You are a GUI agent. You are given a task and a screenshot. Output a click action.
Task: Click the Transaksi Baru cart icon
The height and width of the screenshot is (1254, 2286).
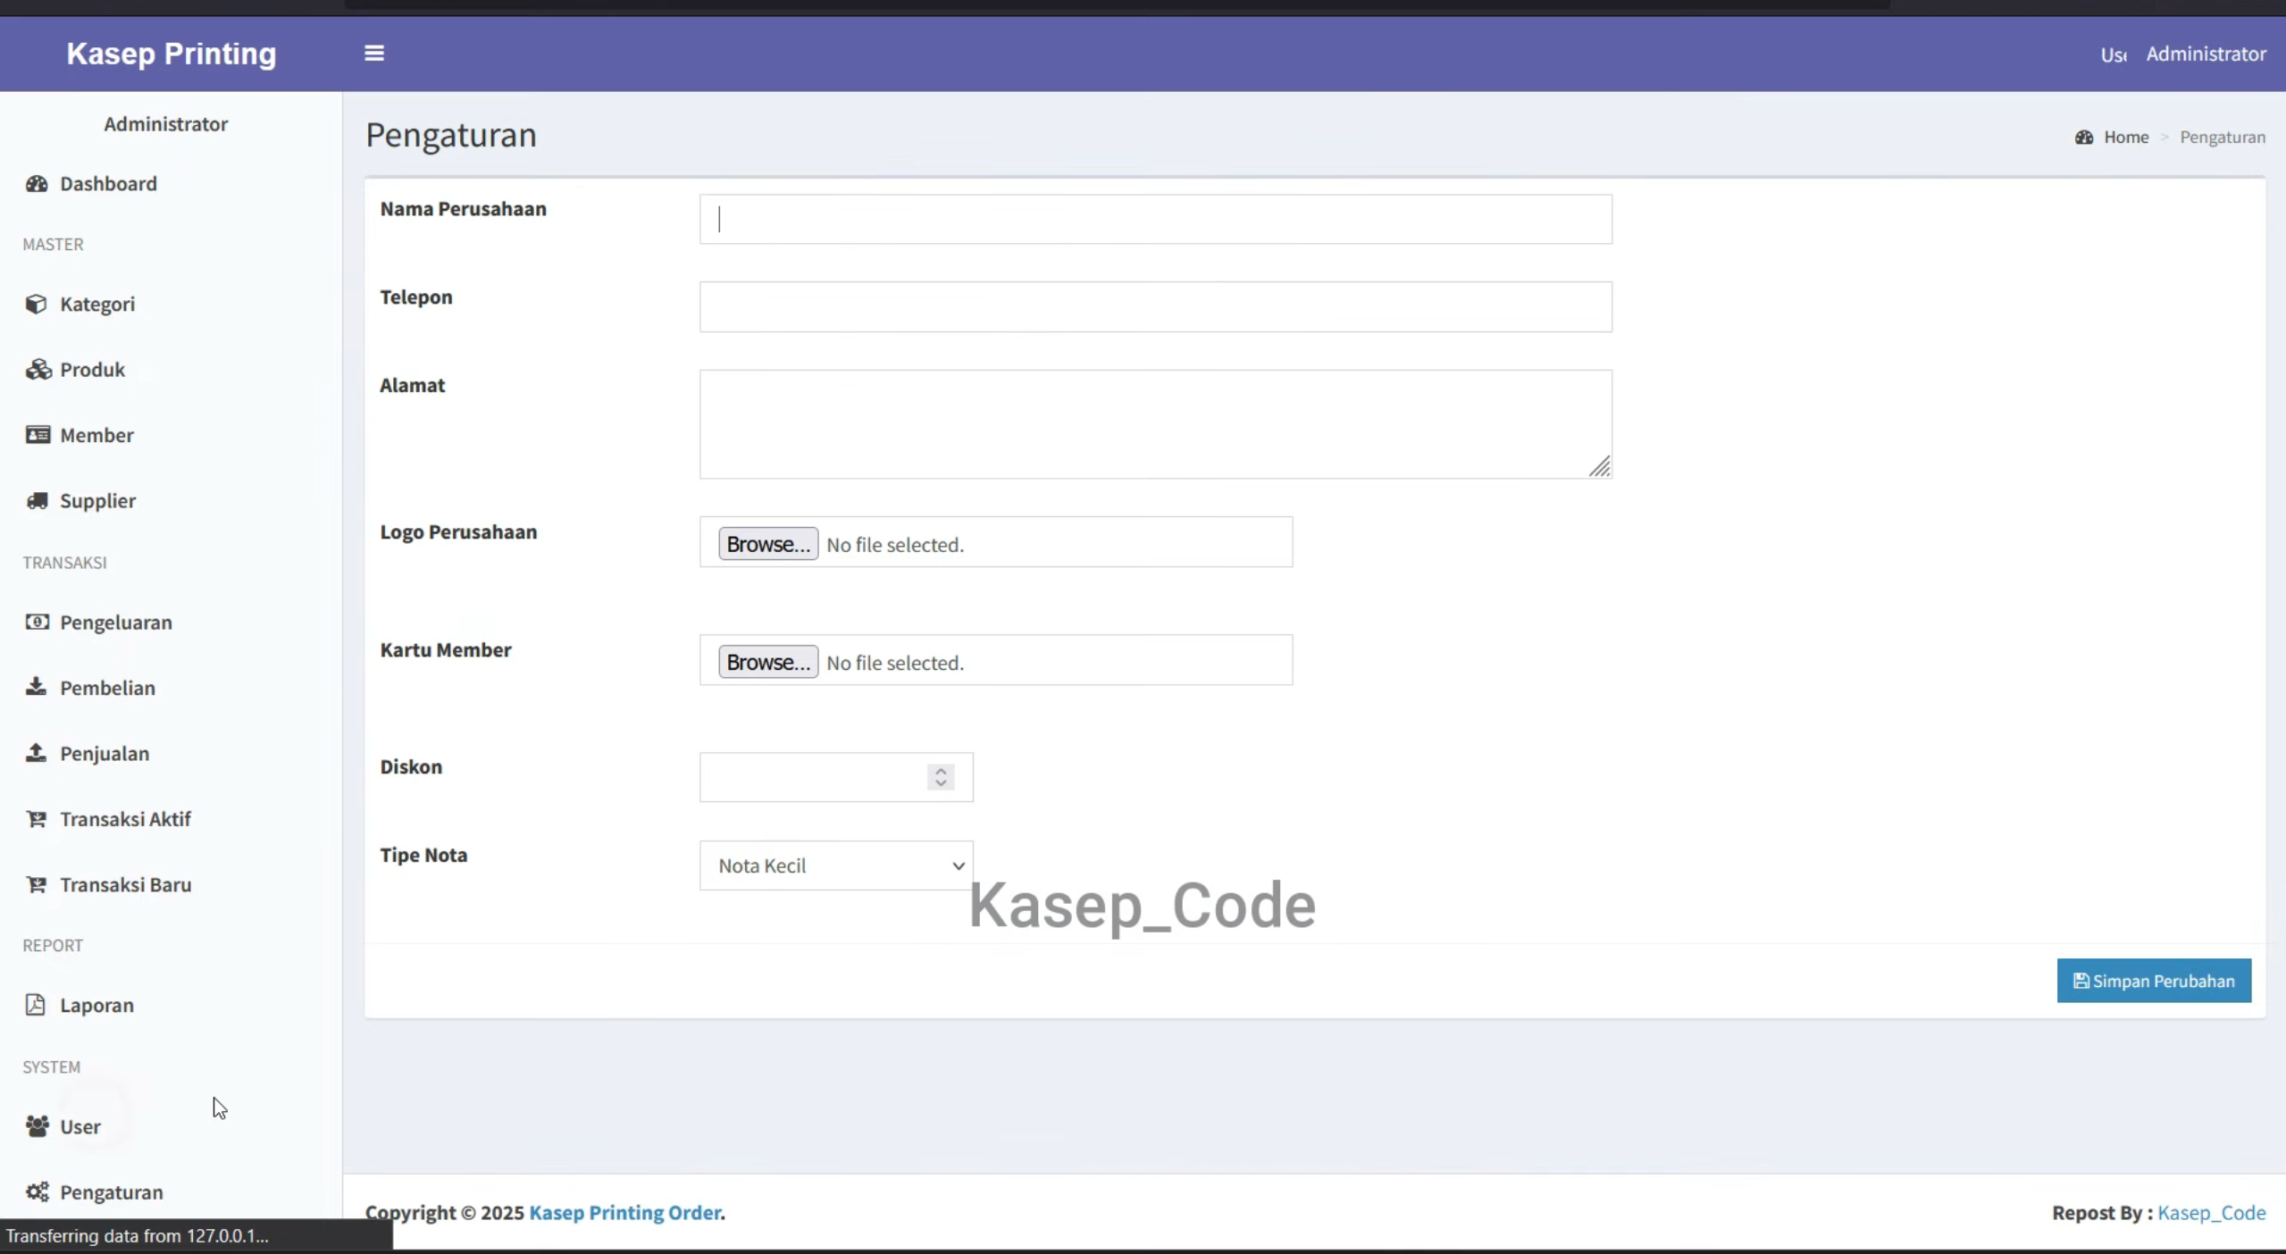point(37,885)
